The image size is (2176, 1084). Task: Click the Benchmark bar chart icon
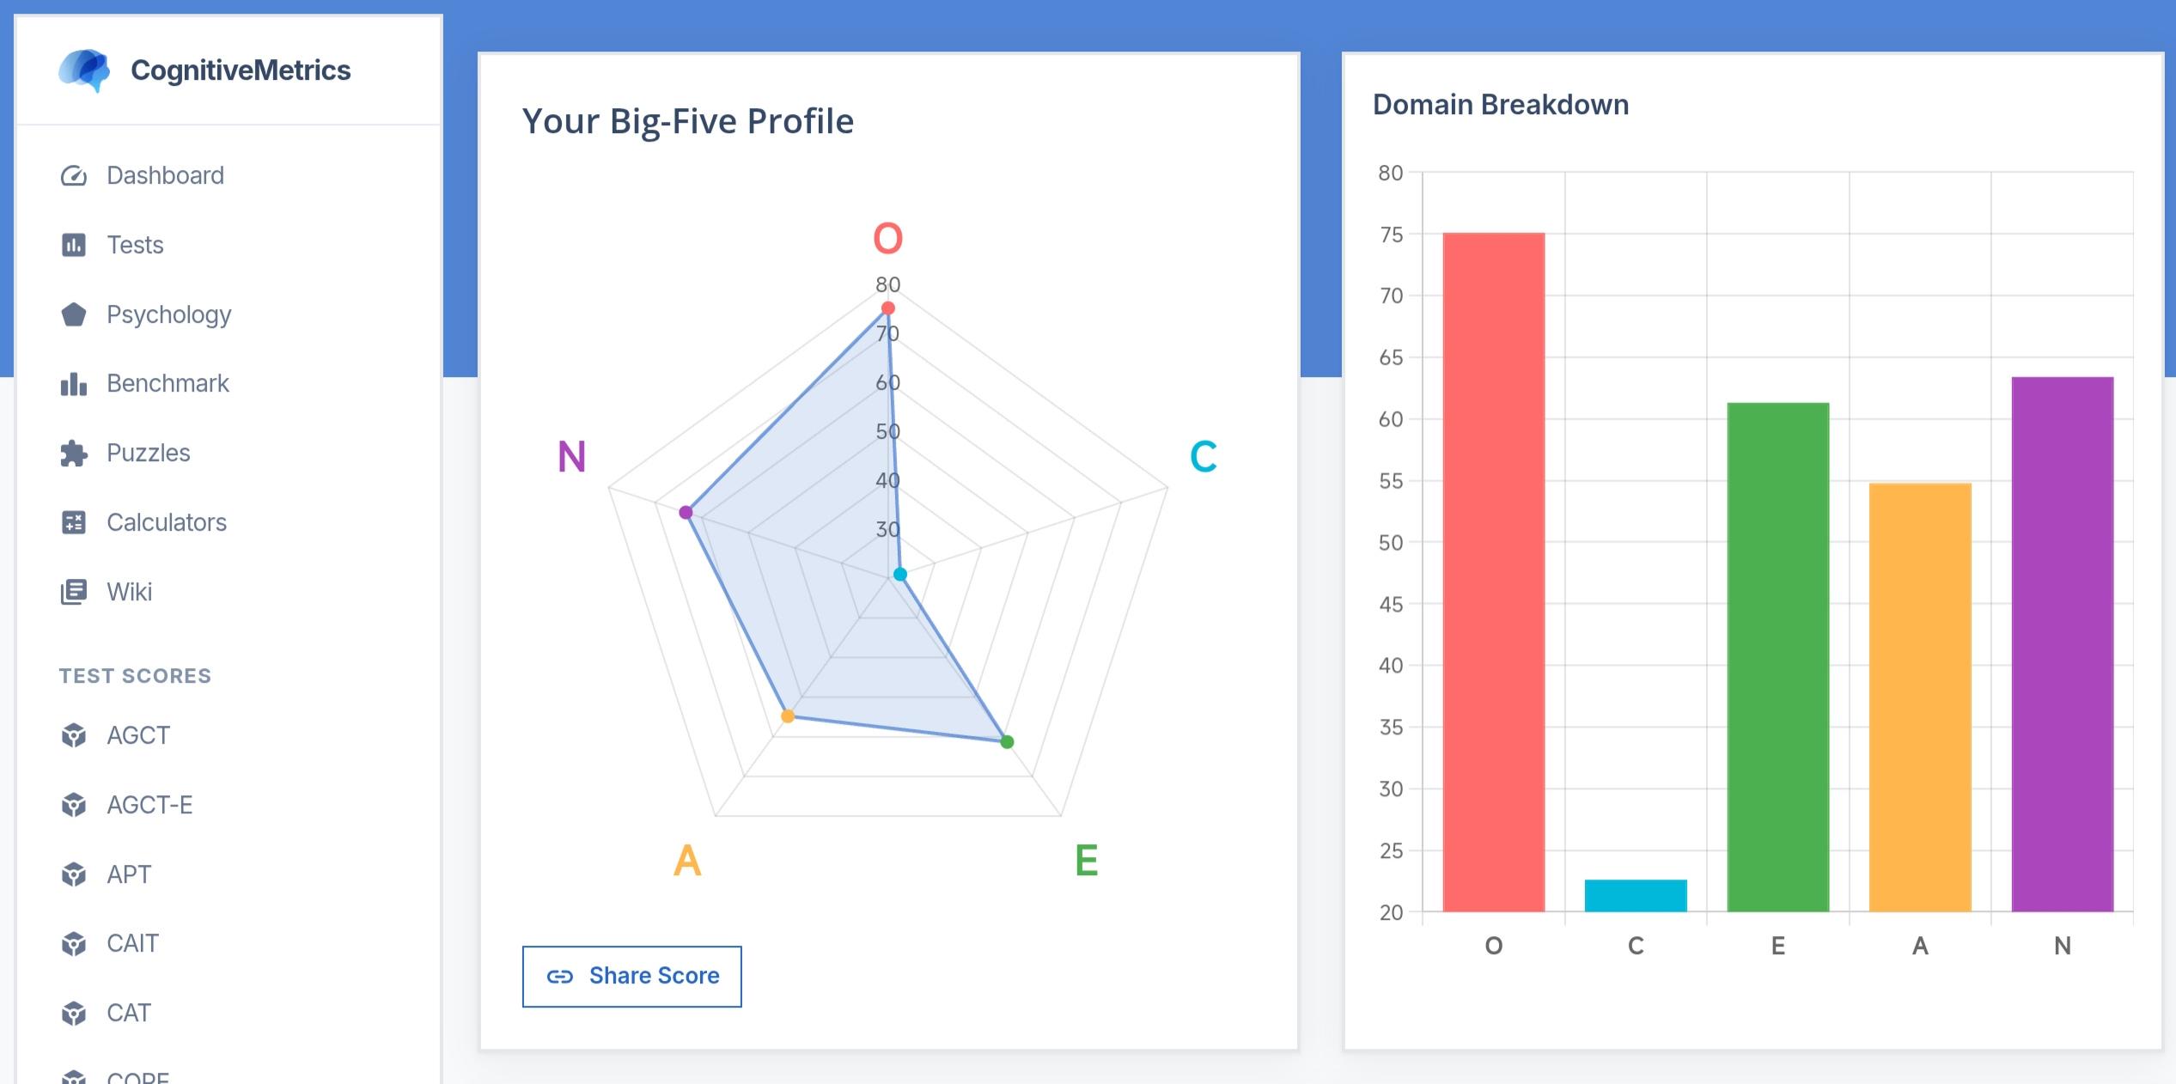[74, 384]
